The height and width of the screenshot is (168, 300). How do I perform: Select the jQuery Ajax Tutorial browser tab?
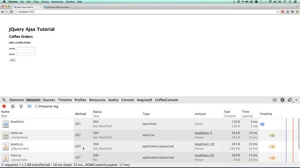[27, 7]
